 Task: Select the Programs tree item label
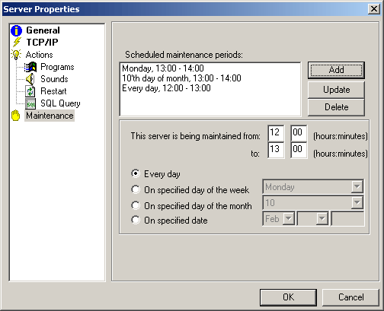pos(57,67)
